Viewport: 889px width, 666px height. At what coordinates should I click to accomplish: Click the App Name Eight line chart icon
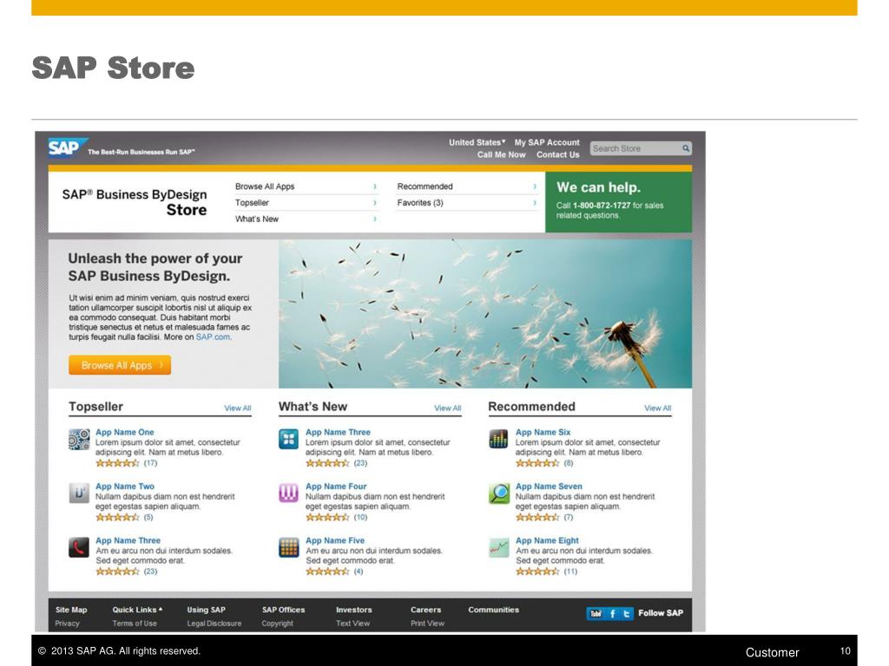[499, 548]
